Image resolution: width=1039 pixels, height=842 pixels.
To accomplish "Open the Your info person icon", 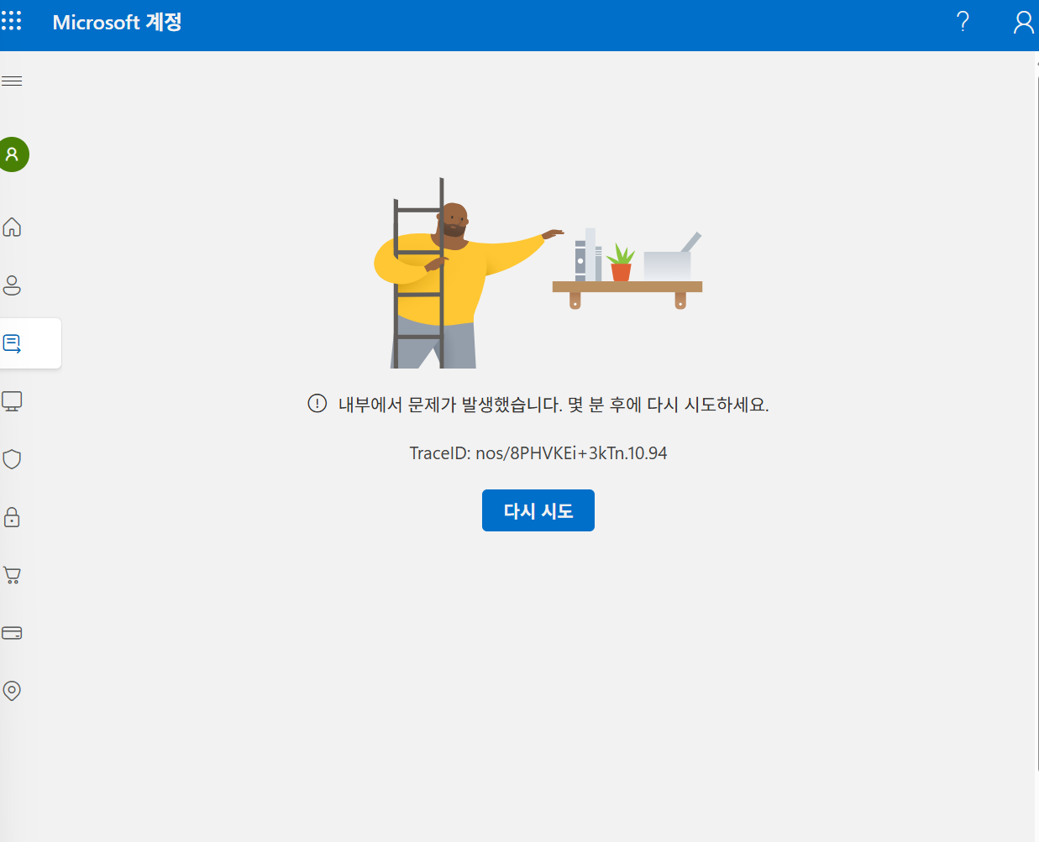I will (x=12, y=285).
